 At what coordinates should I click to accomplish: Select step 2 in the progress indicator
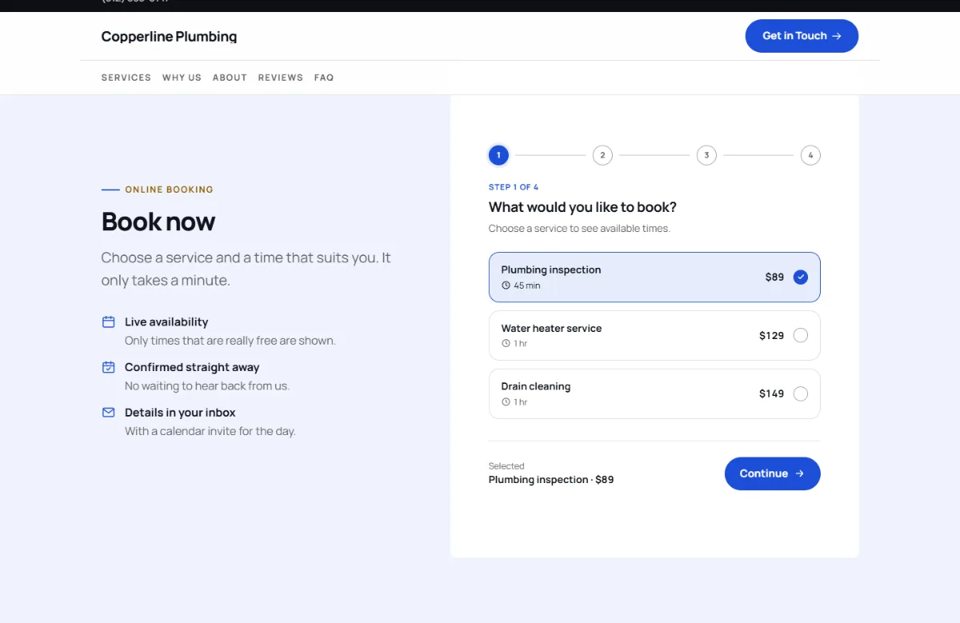(x=602, y=155)
